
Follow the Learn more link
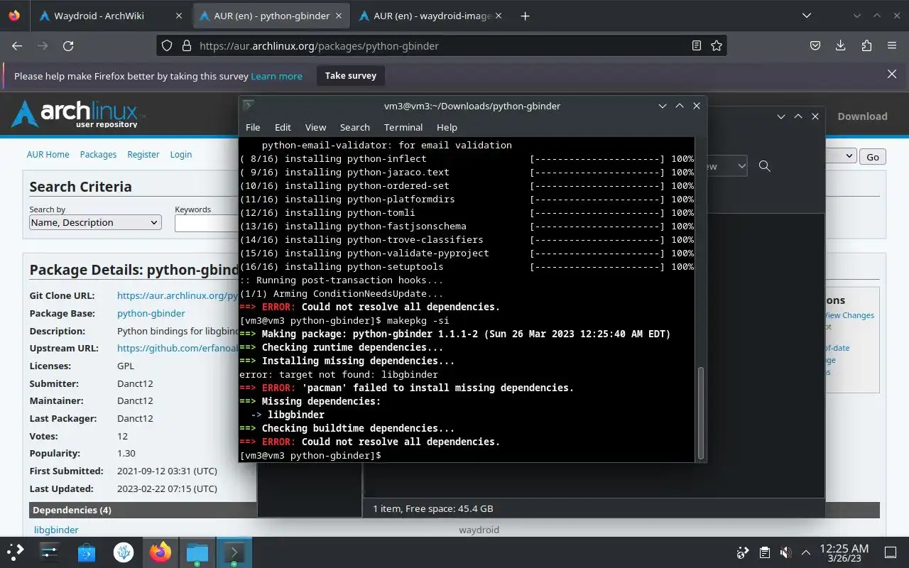click(276, 76)
